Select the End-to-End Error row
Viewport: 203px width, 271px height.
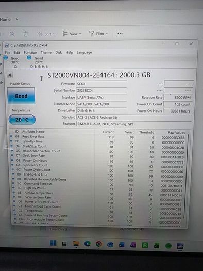98,175
